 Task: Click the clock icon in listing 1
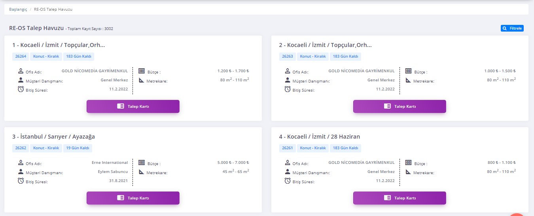pyautogui.click(x=21, y=89)
